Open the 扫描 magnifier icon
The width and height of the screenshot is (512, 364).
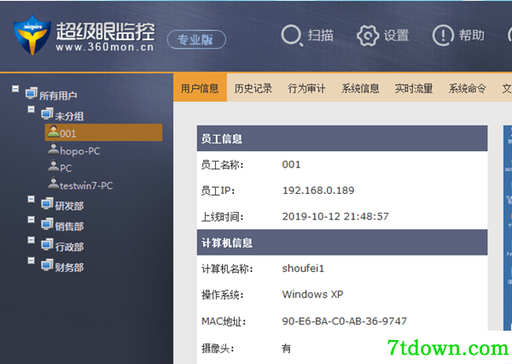[x=292, y=35]
